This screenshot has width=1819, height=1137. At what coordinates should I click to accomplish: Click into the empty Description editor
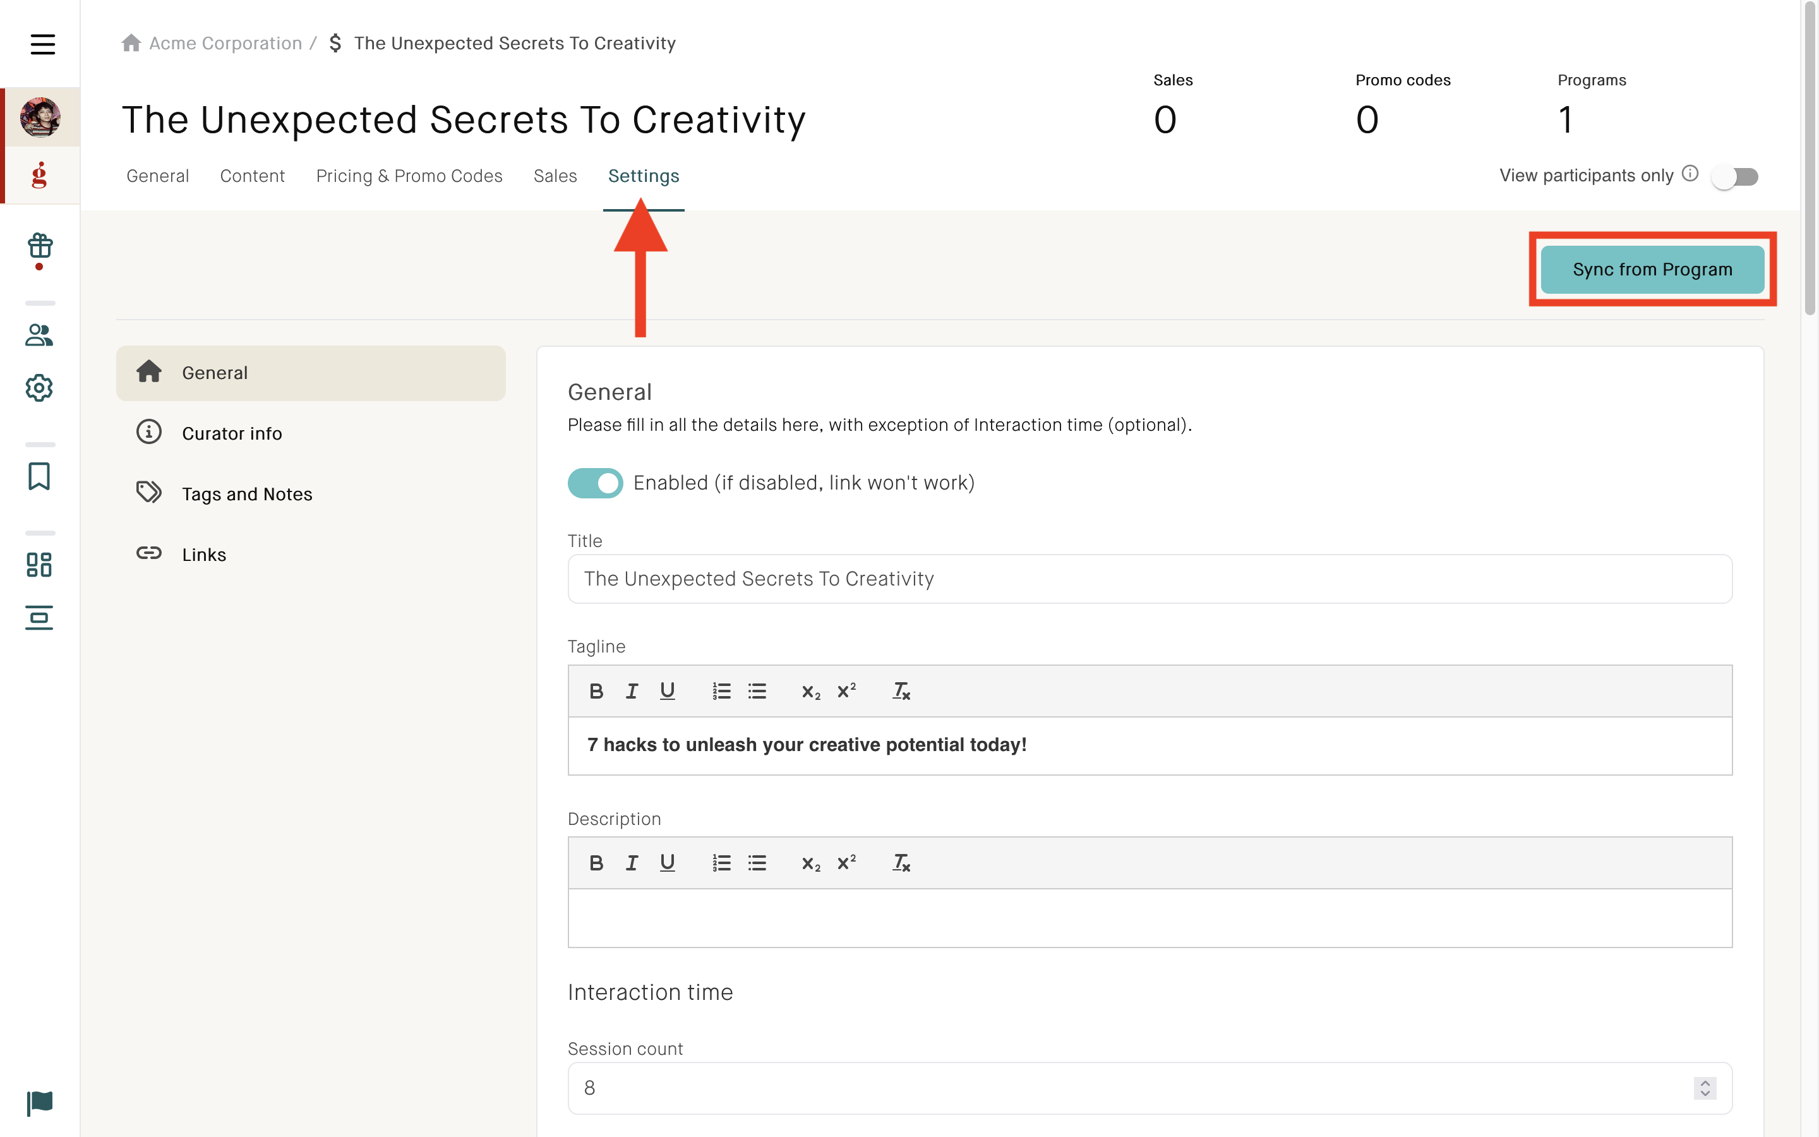click(x=1150, y=917)
